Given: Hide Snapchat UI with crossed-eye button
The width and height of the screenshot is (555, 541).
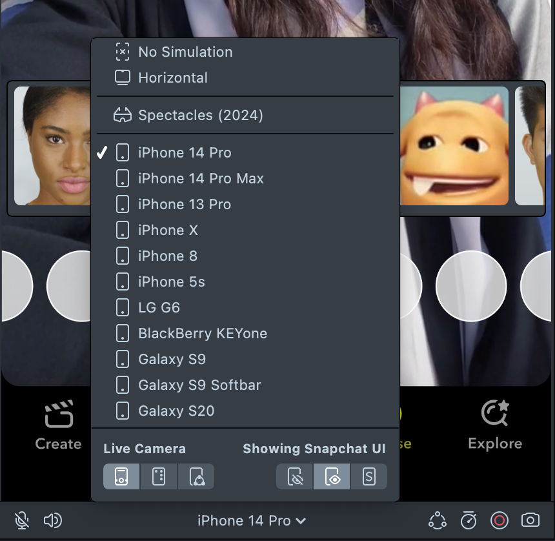Looking at the screenshot, I should (x=296, y=477).
